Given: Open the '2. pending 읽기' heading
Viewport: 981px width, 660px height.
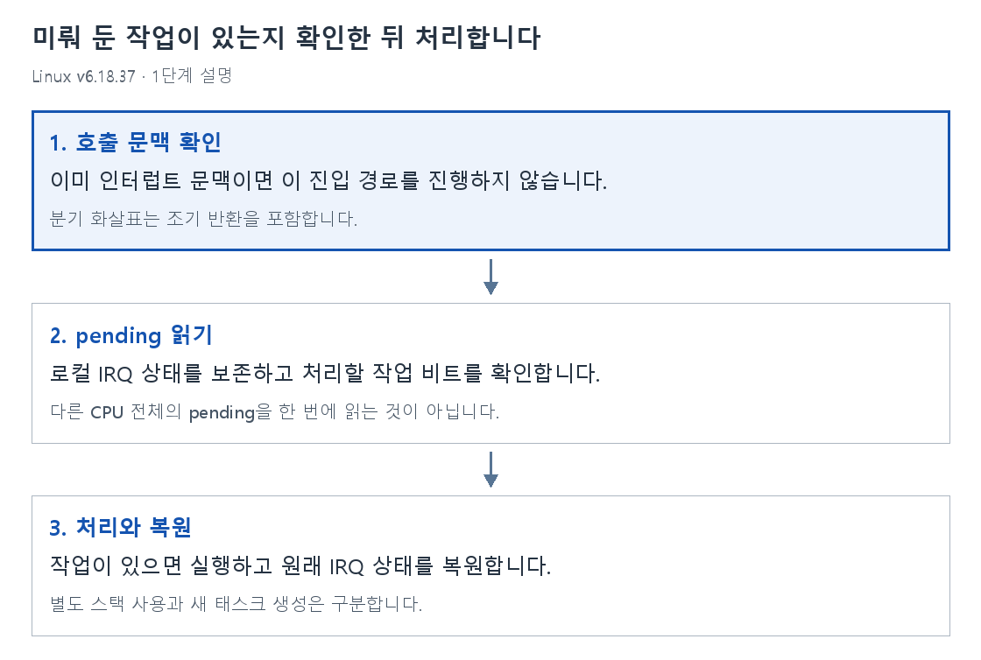Looking at the screenshot, I should (131, 335).
